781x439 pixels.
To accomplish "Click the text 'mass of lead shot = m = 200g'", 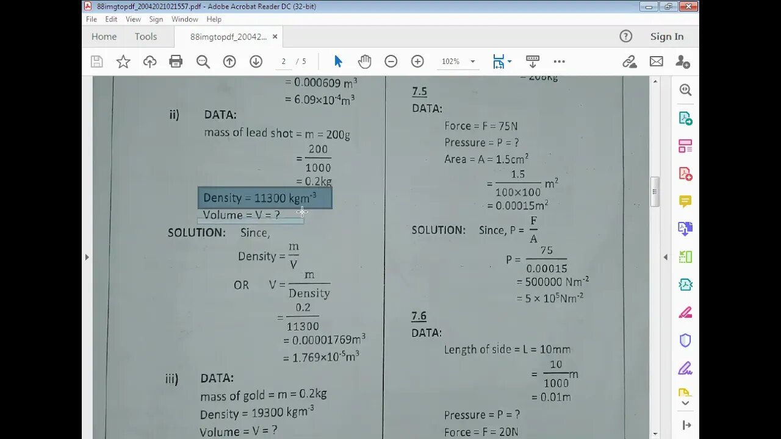I will tap(277, 134).
